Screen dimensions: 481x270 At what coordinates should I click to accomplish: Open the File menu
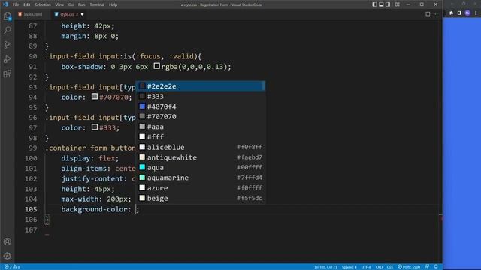point(16,4)
